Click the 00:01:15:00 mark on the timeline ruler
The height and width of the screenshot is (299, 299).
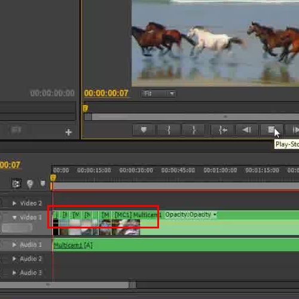[x=263, y=170]
